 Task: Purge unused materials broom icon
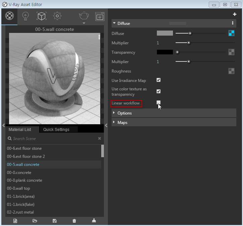pyautogui.click(x=94, y=220)
